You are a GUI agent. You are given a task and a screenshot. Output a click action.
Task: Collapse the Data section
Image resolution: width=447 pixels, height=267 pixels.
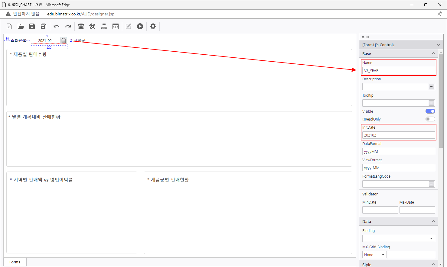(x=433, y=221)
